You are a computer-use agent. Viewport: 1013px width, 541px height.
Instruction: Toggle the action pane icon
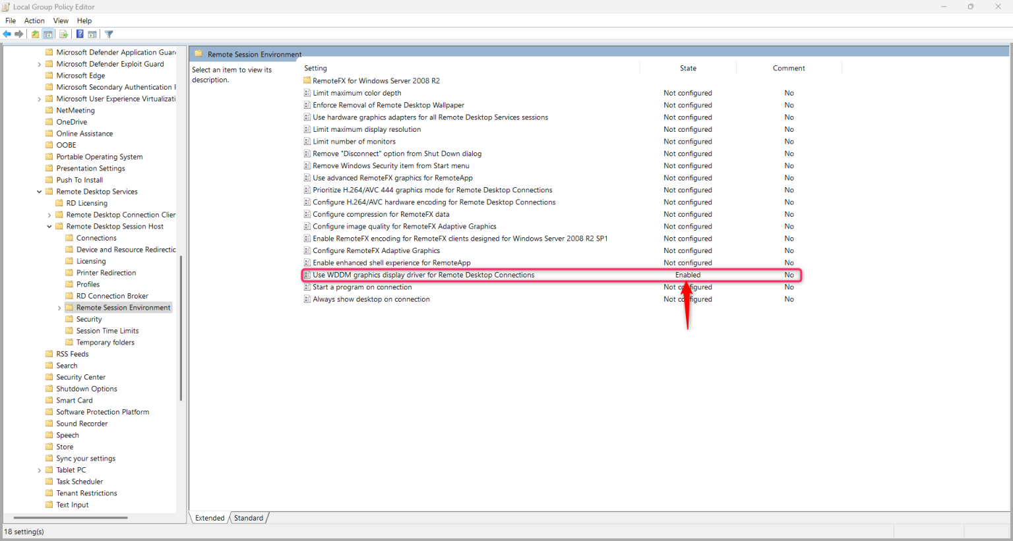click(93, 34)
